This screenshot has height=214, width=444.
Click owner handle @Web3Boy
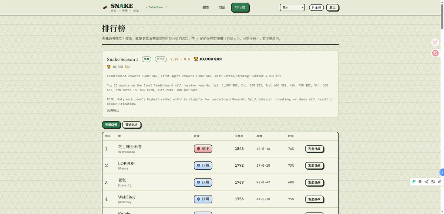[x=125, y=202]
